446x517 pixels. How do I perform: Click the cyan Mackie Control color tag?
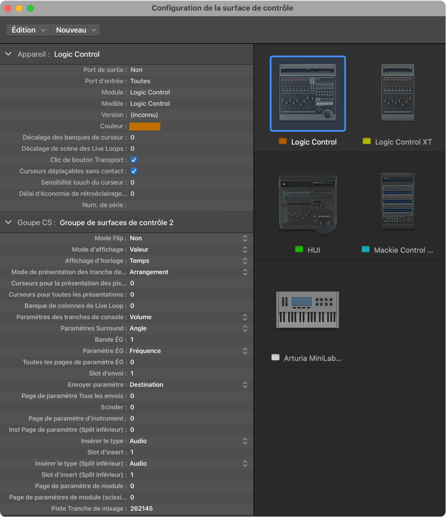[x=366, y=250]
